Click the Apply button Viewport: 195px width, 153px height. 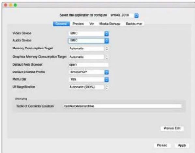182,145
